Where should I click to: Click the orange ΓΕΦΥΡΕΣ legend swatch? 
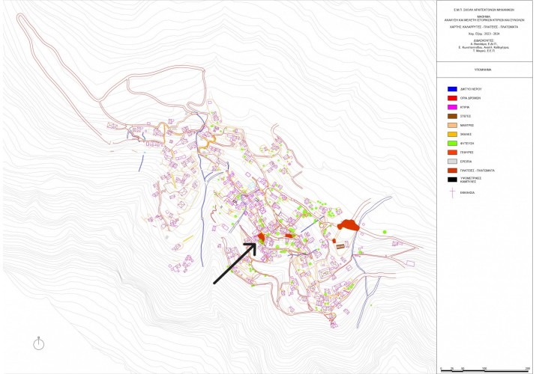[x=452, y=153]
